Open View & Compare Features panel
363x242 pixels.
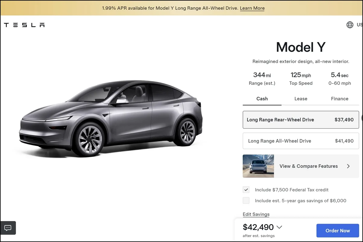click(x=301, y=166)
